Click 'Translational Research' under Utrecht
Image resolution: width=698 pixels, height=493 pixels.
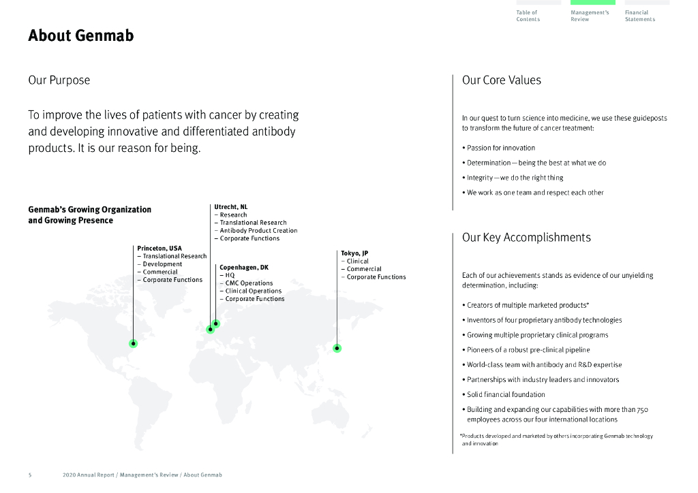(251, 222)
